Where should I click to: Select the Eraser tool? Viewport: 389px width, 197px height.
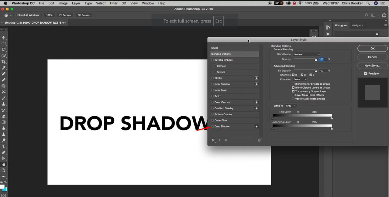click(x=4, y=116)
